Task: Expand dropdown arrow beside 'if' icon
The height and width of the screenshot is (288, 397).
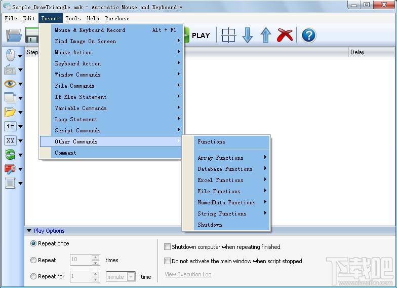Action: click(20, 127)
